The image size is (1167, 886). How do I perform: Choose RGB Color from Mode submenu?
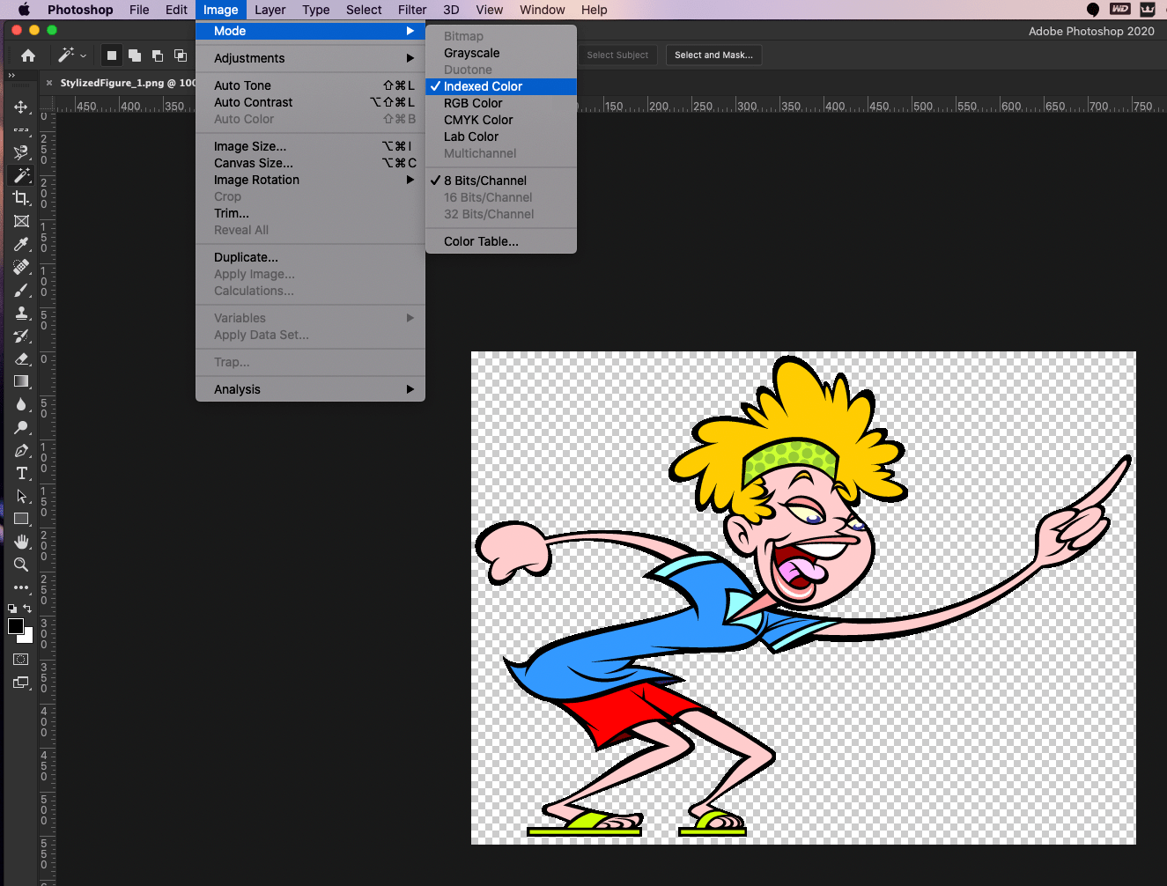click(x=473, y=103)
